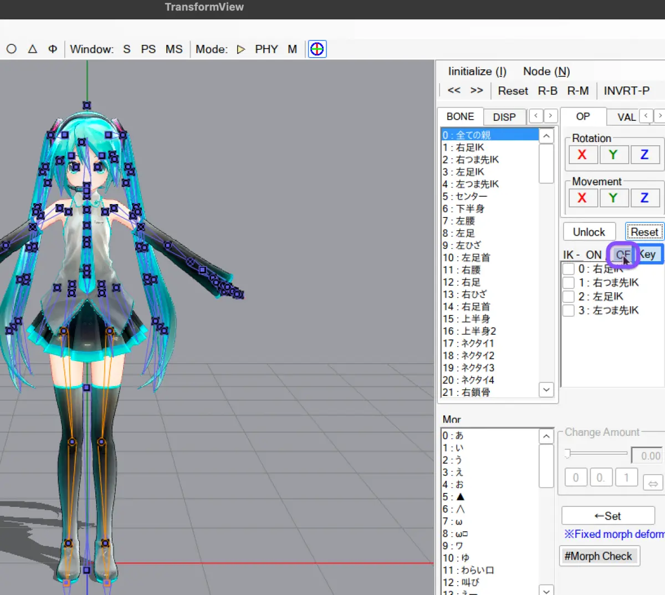The height and width of the screenshot is (595, 665).
Task: Click the Movement X axis button
Action: pos(582,198)
